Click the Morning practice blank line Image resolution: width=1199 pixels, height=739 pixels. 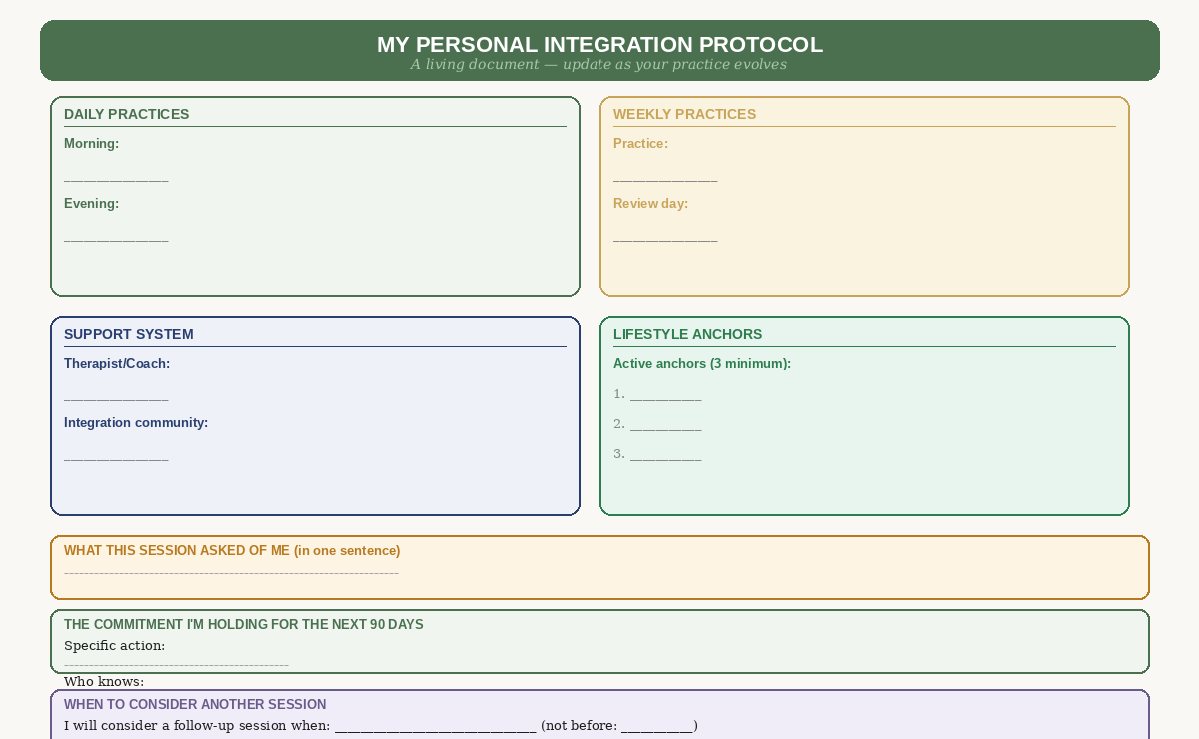[116, 178]
